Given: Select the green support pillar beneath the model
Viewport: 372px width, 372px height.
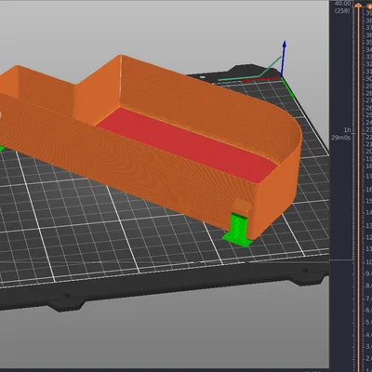Looking at the screenshot, I should click(238, 229).
